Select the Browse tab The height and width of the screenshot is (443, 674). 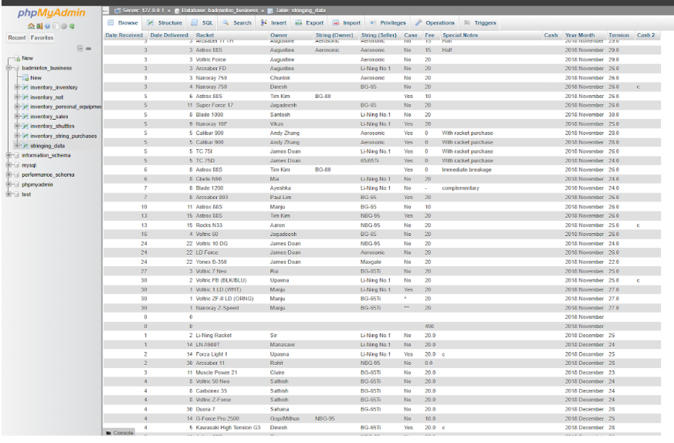124,23
